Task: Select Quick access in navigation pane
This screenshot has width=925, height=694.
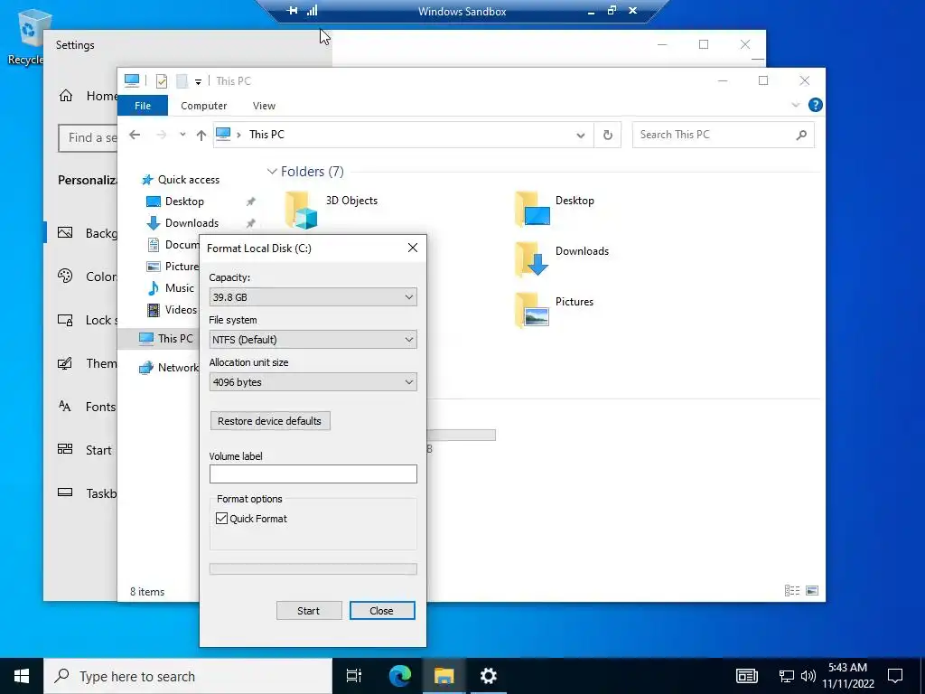Action: tap(180, 180)
